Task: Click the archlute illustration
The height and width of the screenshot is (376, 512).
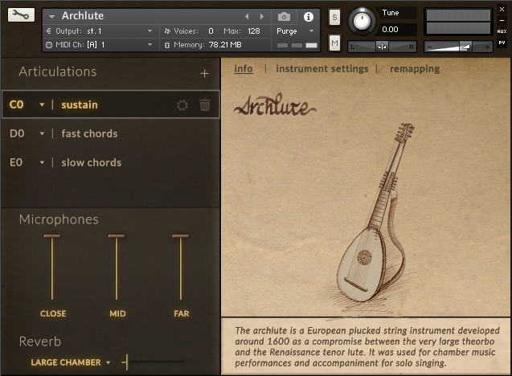Action: click(371, 212)
